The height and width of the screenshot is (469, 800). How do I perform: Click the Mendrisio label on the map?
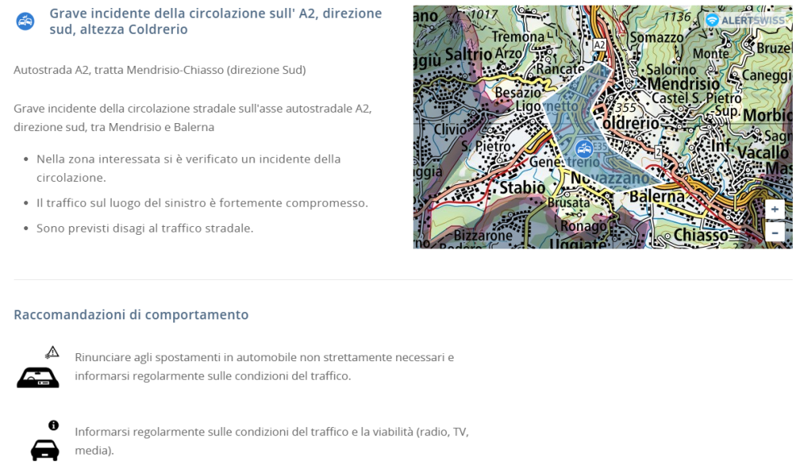tap(683, 84)
